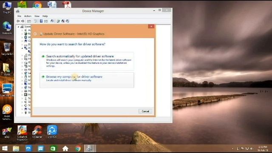Click the Device Manager taskbar button

pyautogui.click(x=90, y=148)
